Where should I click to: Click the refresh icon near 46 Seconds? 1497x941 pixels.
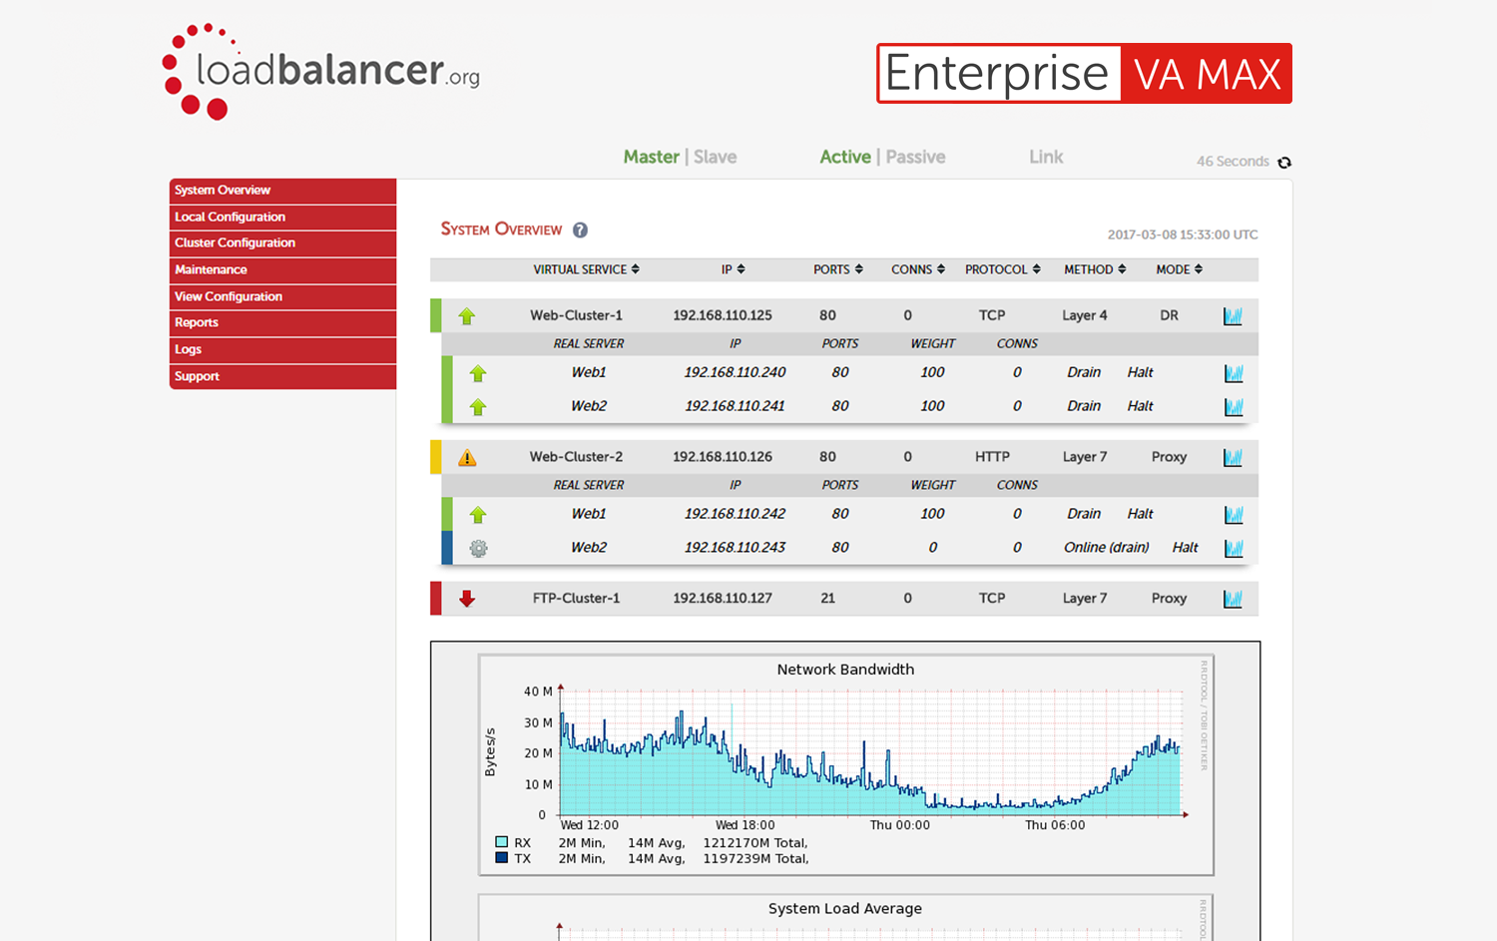coord(1284,161)
